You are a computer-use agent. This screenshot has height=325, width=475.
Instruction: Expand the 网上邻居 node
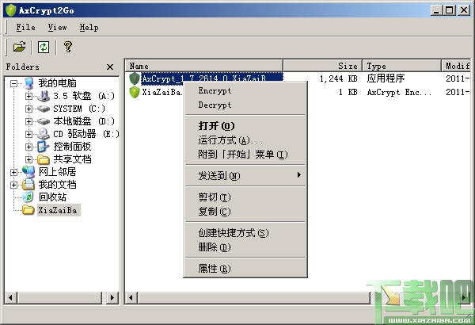click(x=13, y=172)
